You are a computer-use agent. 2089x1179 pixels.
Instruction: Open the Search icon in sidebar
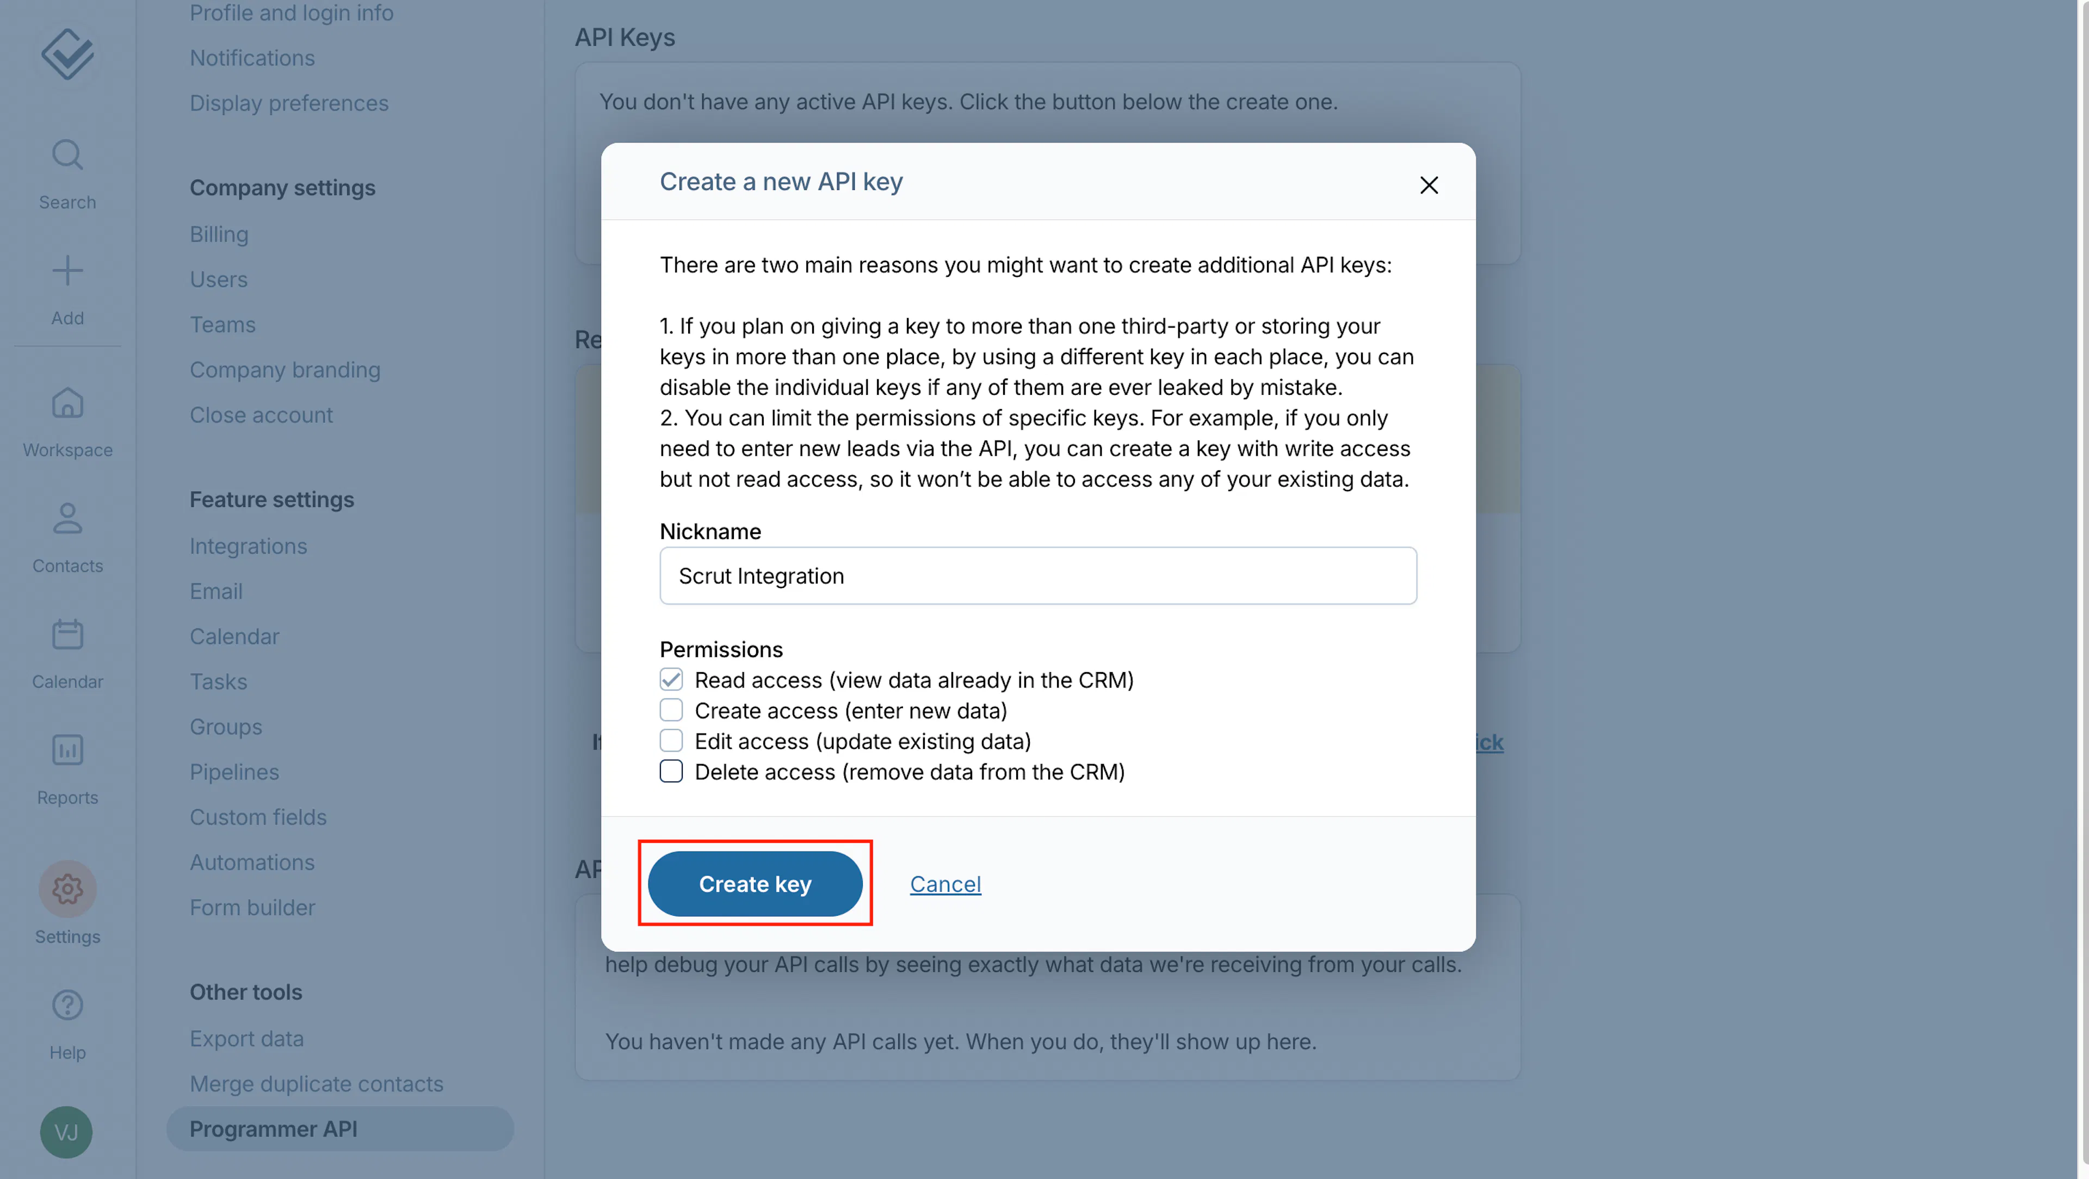coord(67,155)
